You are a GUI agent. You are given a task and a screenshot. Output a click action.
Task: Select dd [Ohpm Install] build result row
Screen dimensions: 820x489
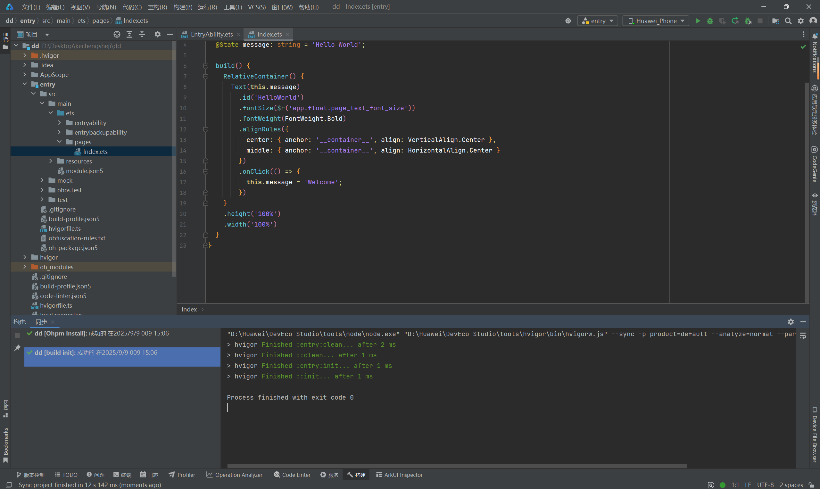[x=122, y=334]
